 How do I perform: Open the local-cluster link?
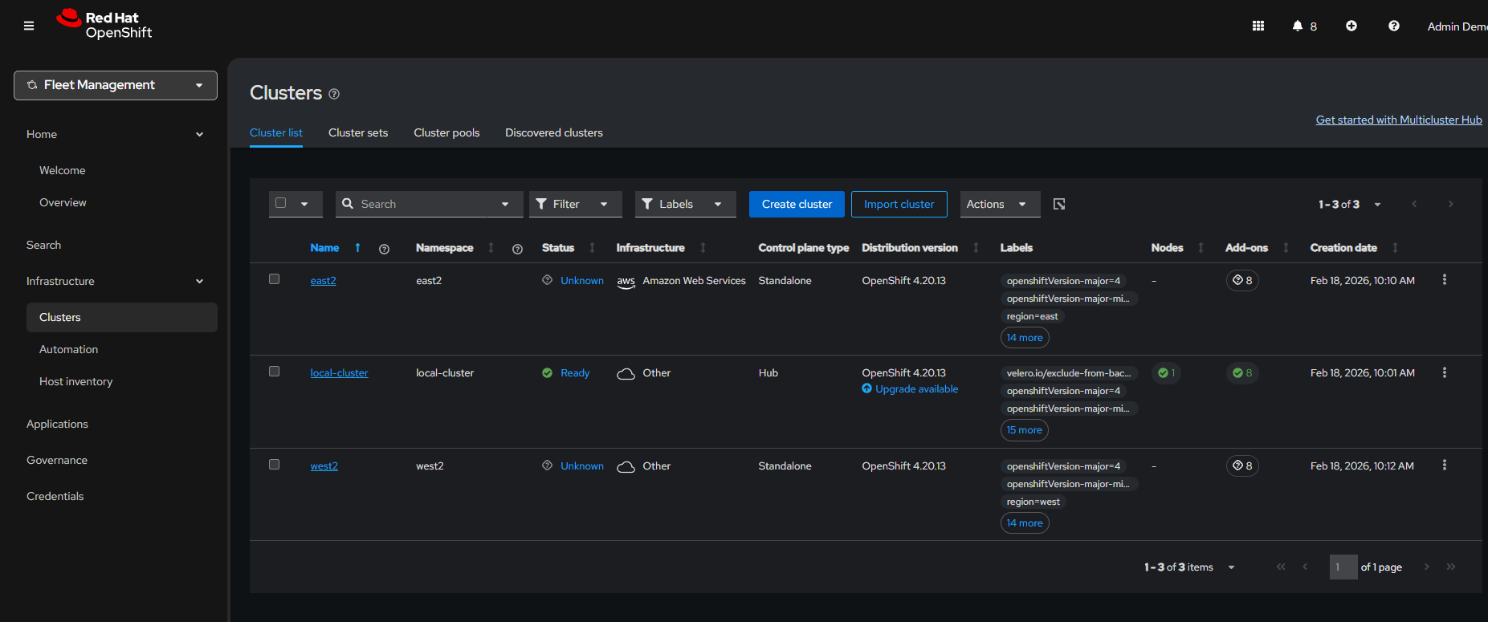339,373
